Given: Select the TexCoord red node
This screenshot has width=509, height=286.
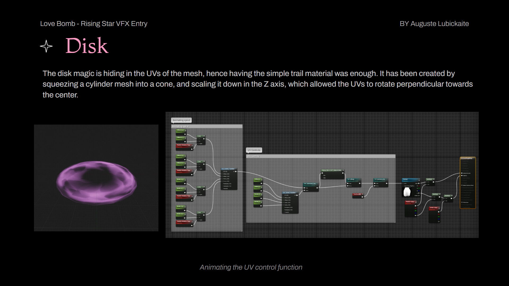Looking at the screenshot, I should pyautogui.click(x=357, y=194).
